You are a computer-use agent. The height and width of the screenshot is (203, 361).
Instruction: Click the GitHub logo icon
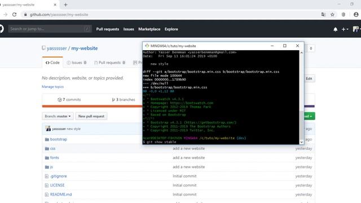point(1,29)
